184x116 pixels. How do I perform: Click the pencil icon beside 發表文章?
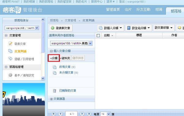10,44
